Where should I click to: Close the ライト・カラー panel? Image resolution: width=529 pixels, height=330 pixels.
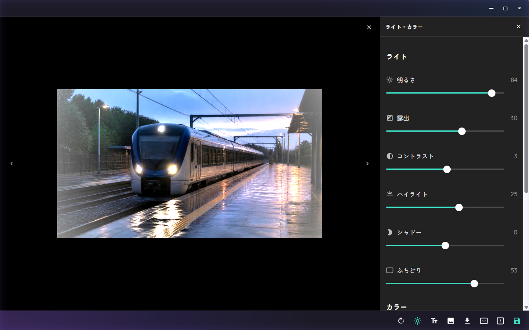(x=519, y=26)
